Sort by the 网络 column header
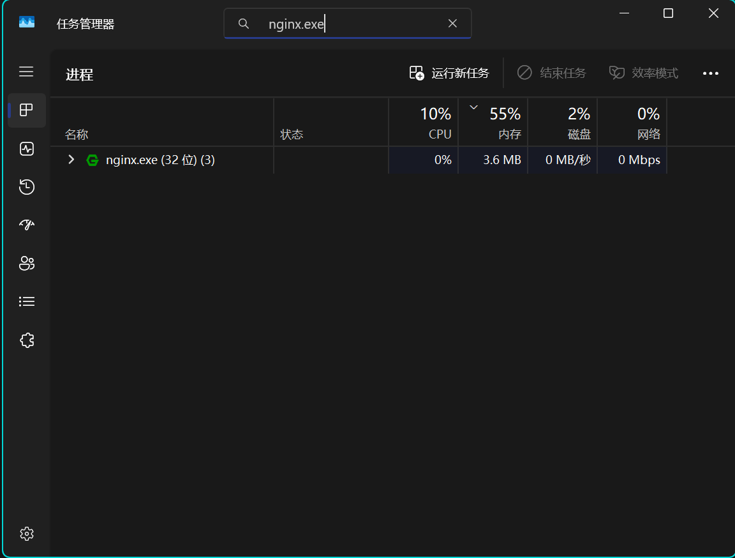Viewport: 735px width, 558px height. click(632, 123)
